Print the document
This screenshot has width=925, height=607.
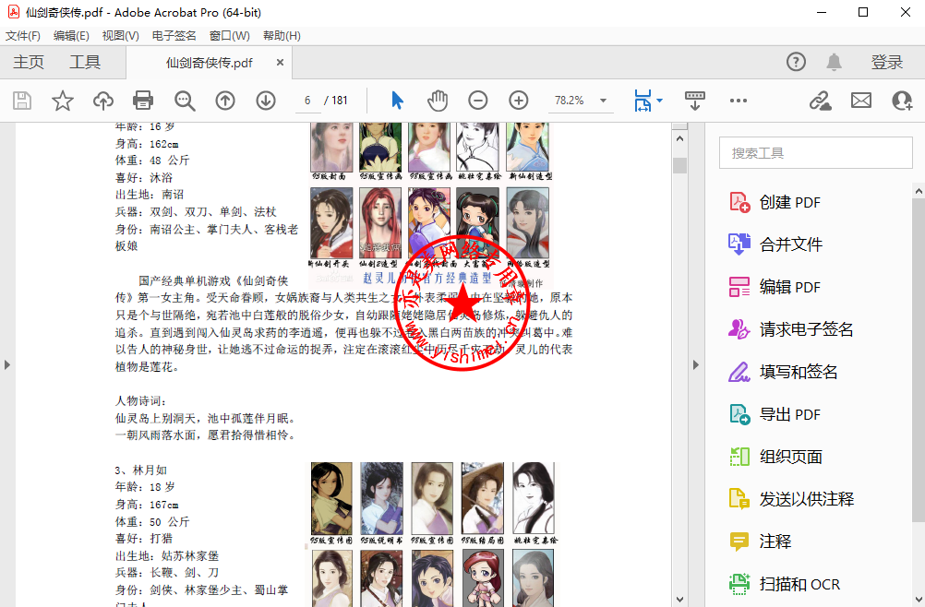click(x=143, y=101)
